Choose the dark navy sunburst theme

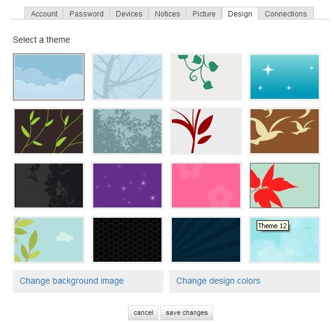(206, 240)
